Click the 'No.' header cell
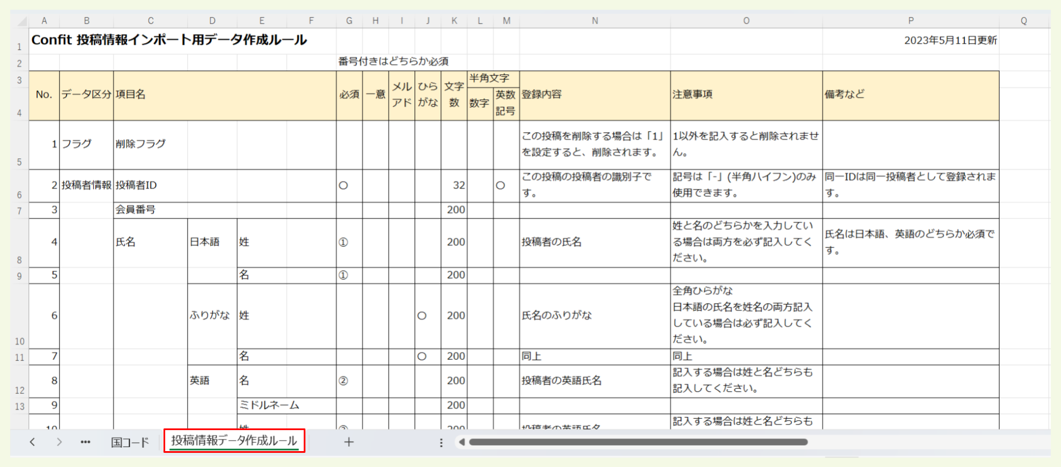This screenshot has height=467, width=1061. (44, 95)
